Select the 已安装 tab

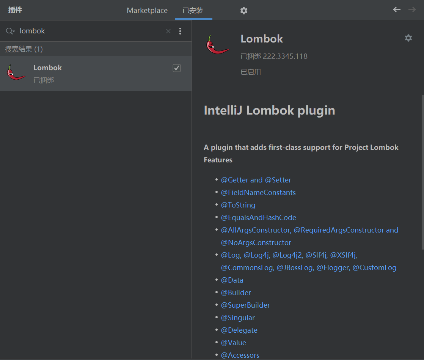click(193, 11)
